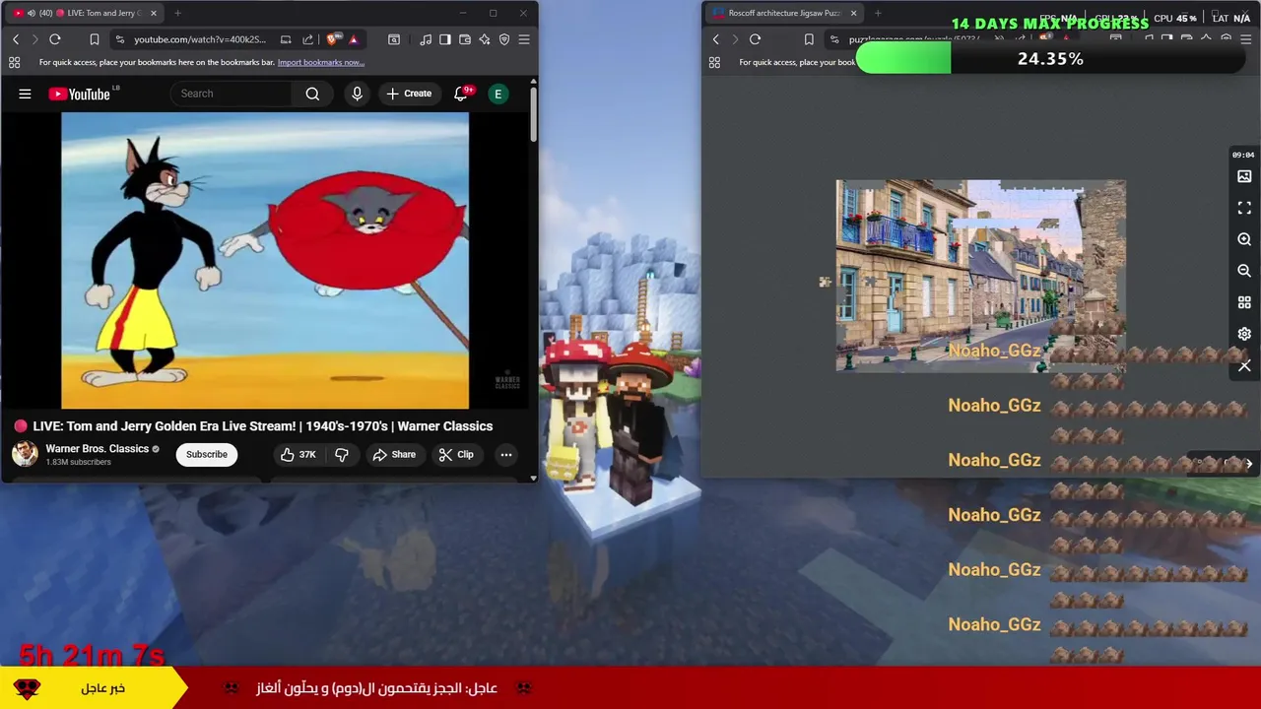This screenshot has width=1261, height=709.
Task: Open a new tab in the puzzle window
Action: [878, 13]
